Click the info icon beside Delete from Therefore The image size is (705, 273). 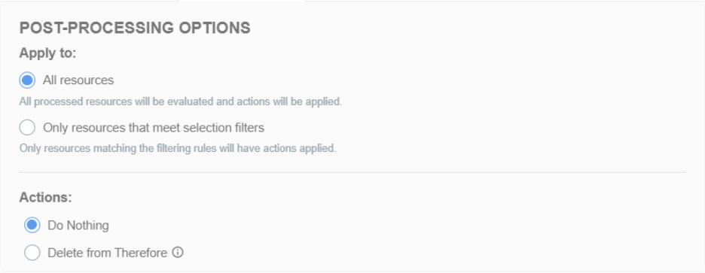[178, 253]
